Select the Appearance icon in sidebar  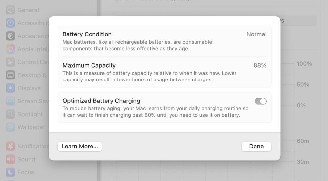tap(10, 36)
